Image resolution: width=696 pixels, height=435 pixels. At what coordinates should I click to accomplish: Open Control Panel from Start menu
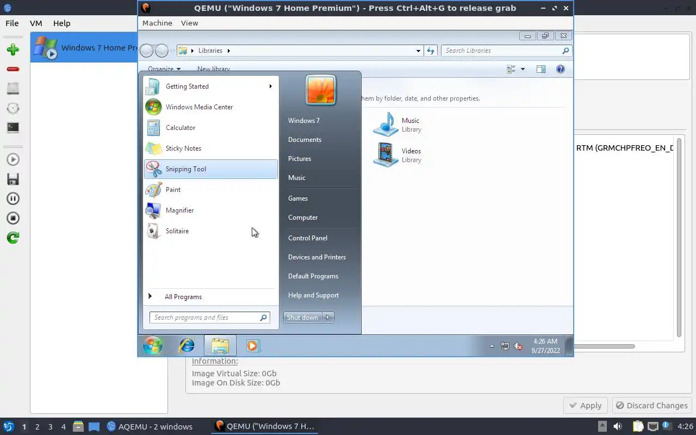(x=308, y=238)
